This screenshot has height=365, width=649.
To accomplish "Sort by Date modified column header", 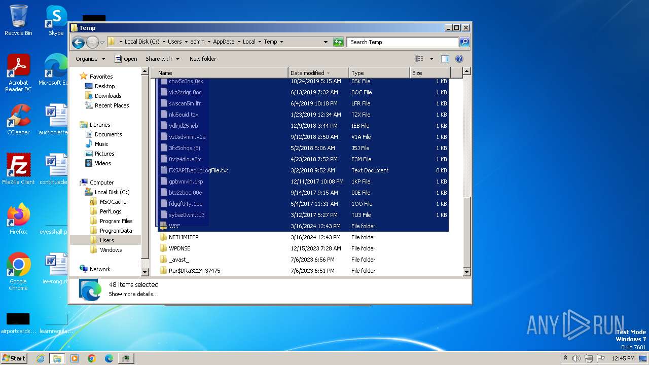I will tap(318, 73).
